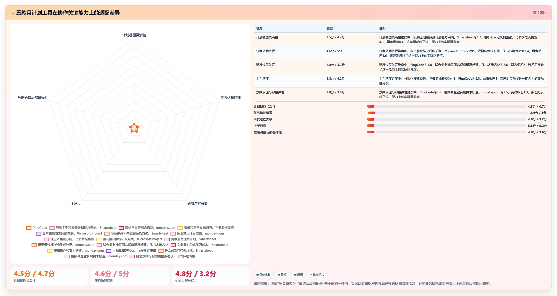Image resolution: width=557 pixels, height=296 pixels.
Task: Toggle legend item 可视化搭建较快。飞书多维表格
Action: (131, 251)
